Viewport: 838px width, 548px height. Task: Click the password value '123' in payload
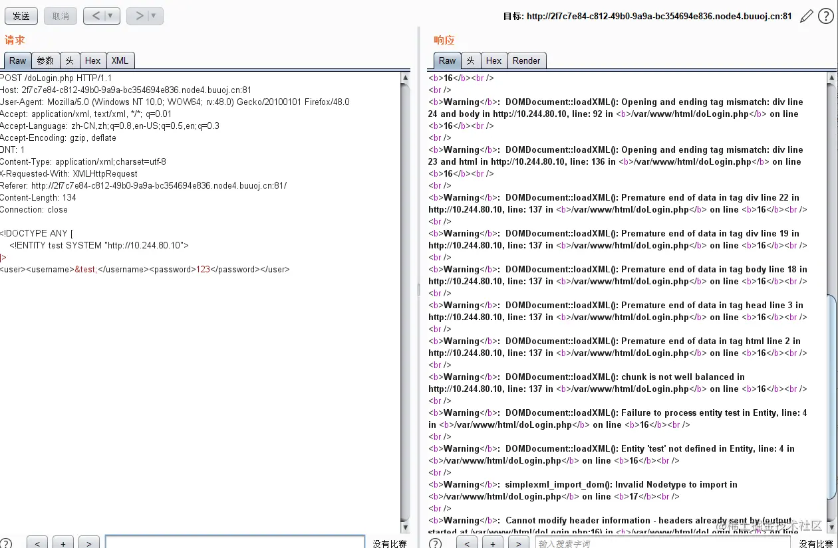pyautogui.click(x=204, y=269)
